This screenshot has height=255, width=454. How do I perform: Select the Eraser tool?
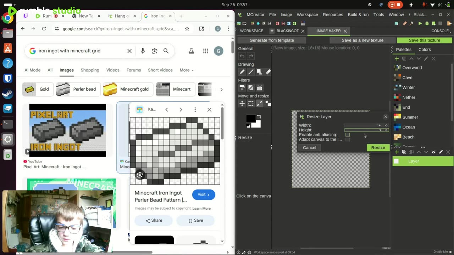click(268, 72)
